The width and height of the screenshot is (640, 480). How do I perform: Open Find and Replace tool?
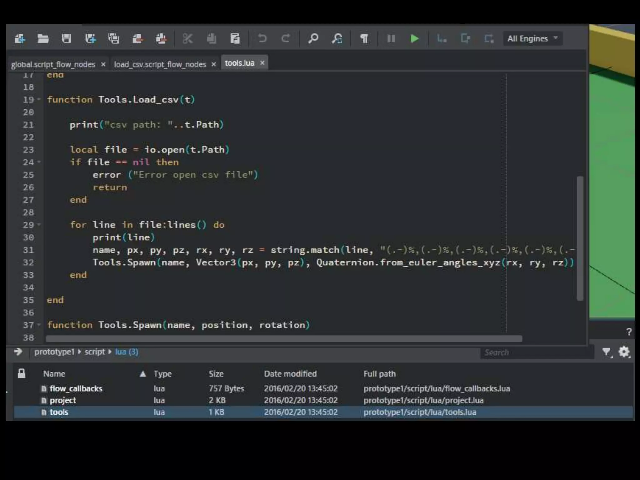click(337, 39)
